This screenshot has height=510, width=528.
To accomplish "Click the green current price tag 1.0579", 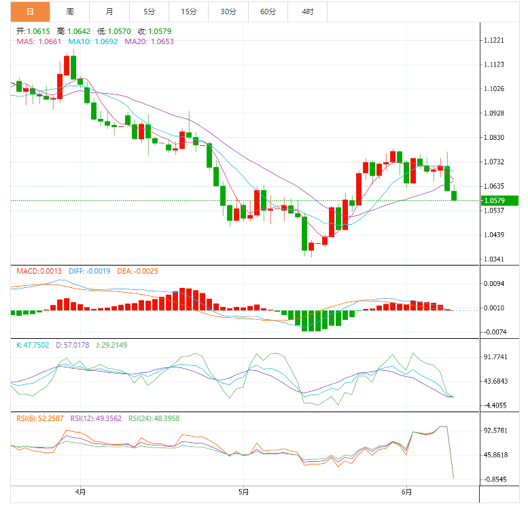I will pyautogui.click(x=499, y=200).
